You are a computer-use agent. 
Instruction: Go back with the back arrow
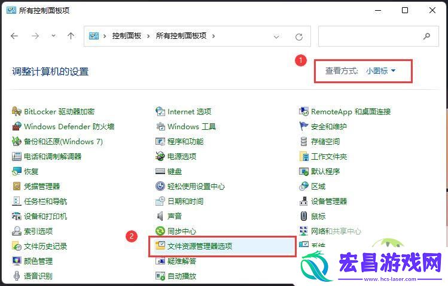tap(14, 36)
